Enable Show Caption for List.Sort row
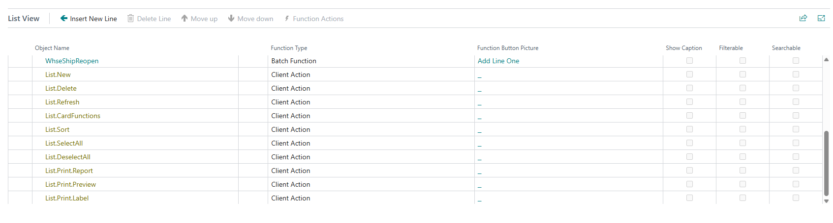 tap(689, 129)
